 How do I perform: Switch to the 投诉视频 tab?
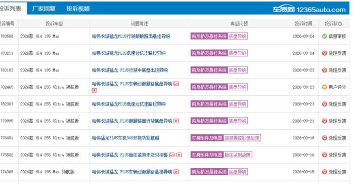pyautogui.click(x=78, y=9)
